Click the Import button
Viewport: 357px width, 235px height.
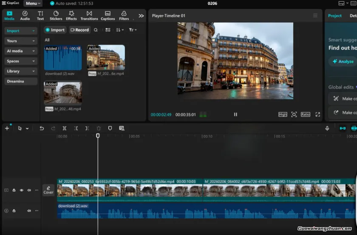pyautogui.click(x=55, y=30)
